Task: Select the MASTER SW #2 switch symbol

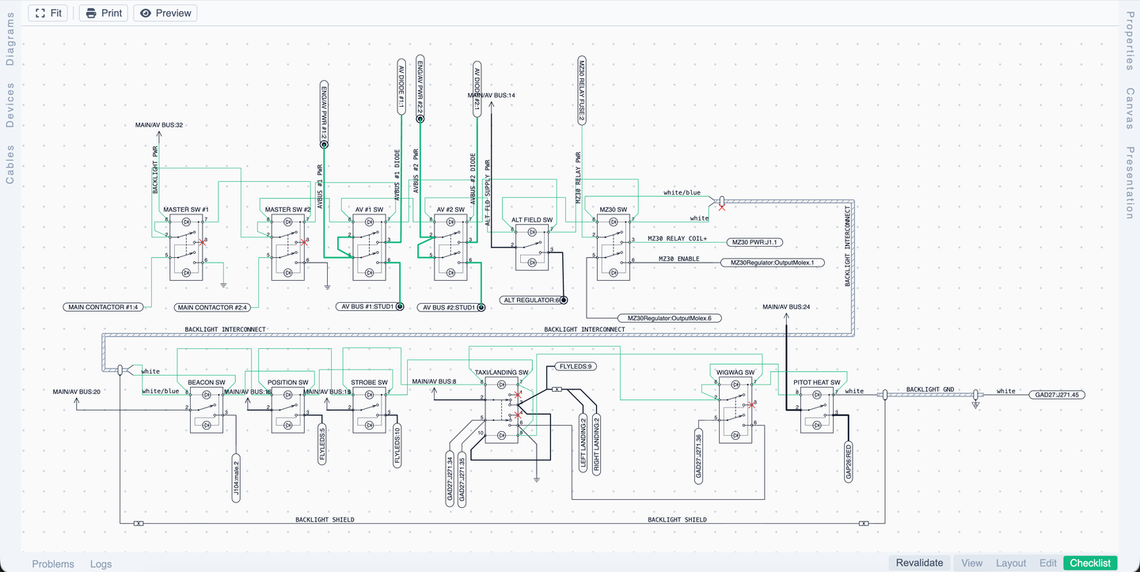Action: [x=288, y=247]
